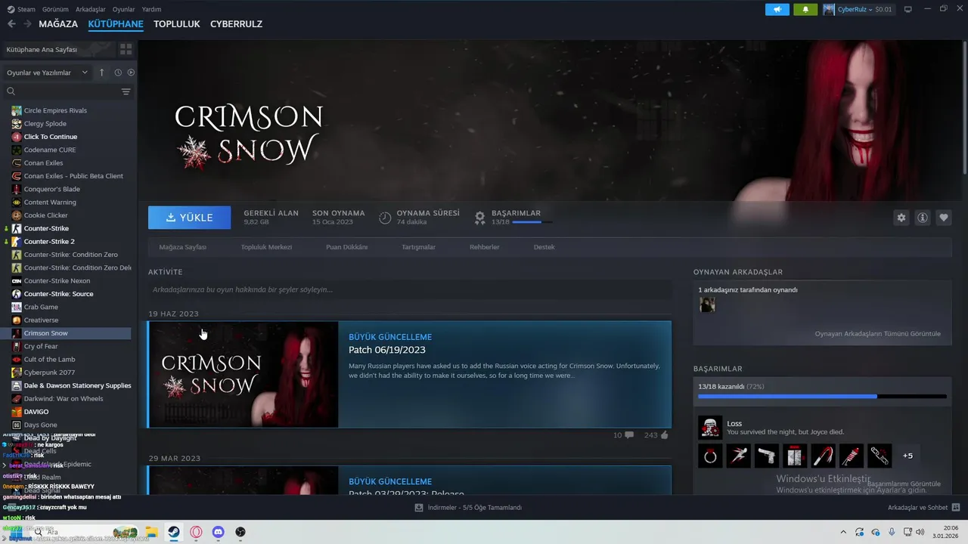
Task: Open Discord from Windows taskbar
Action: (219, 532)
